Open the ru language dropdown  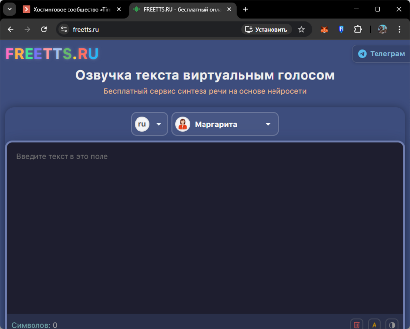tap(149, 124)
